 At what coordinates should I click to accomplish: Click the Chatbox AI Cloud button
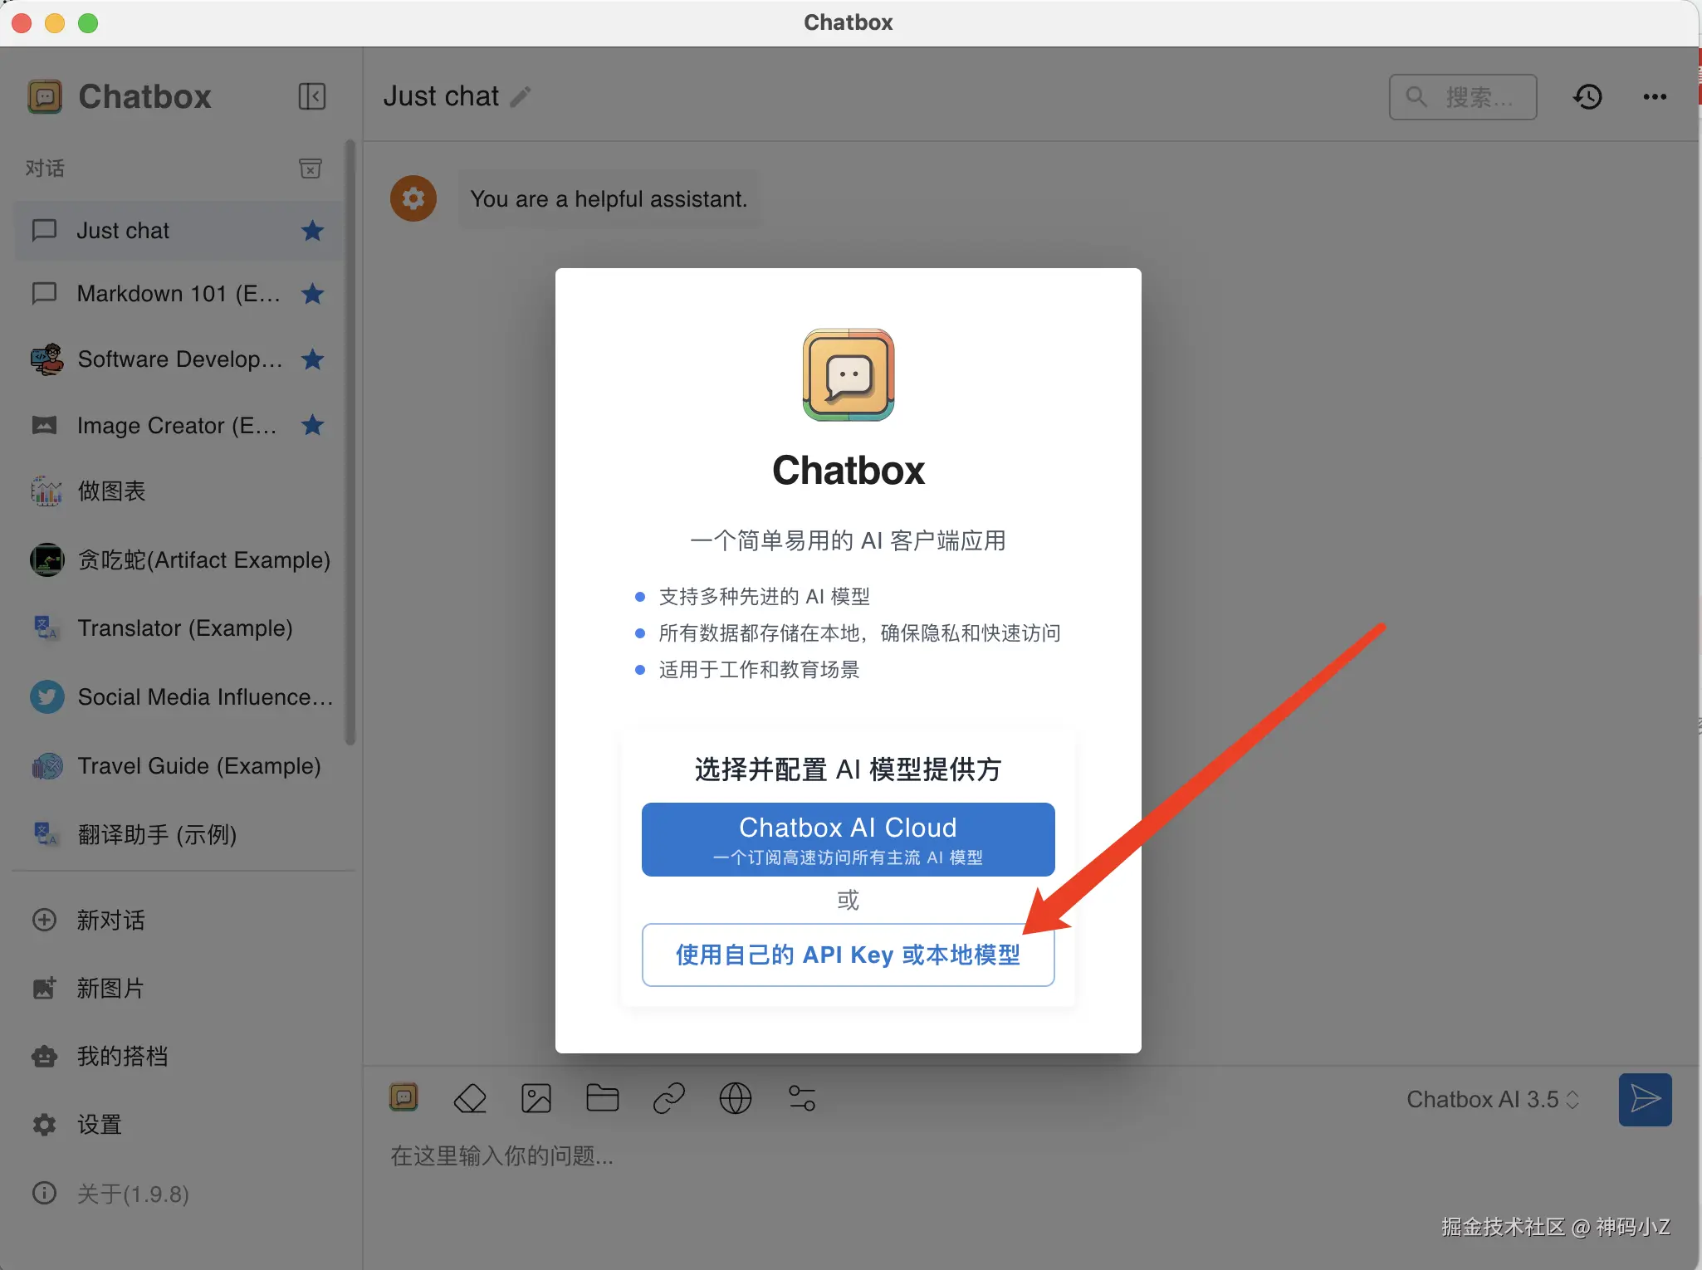(848, 838)
